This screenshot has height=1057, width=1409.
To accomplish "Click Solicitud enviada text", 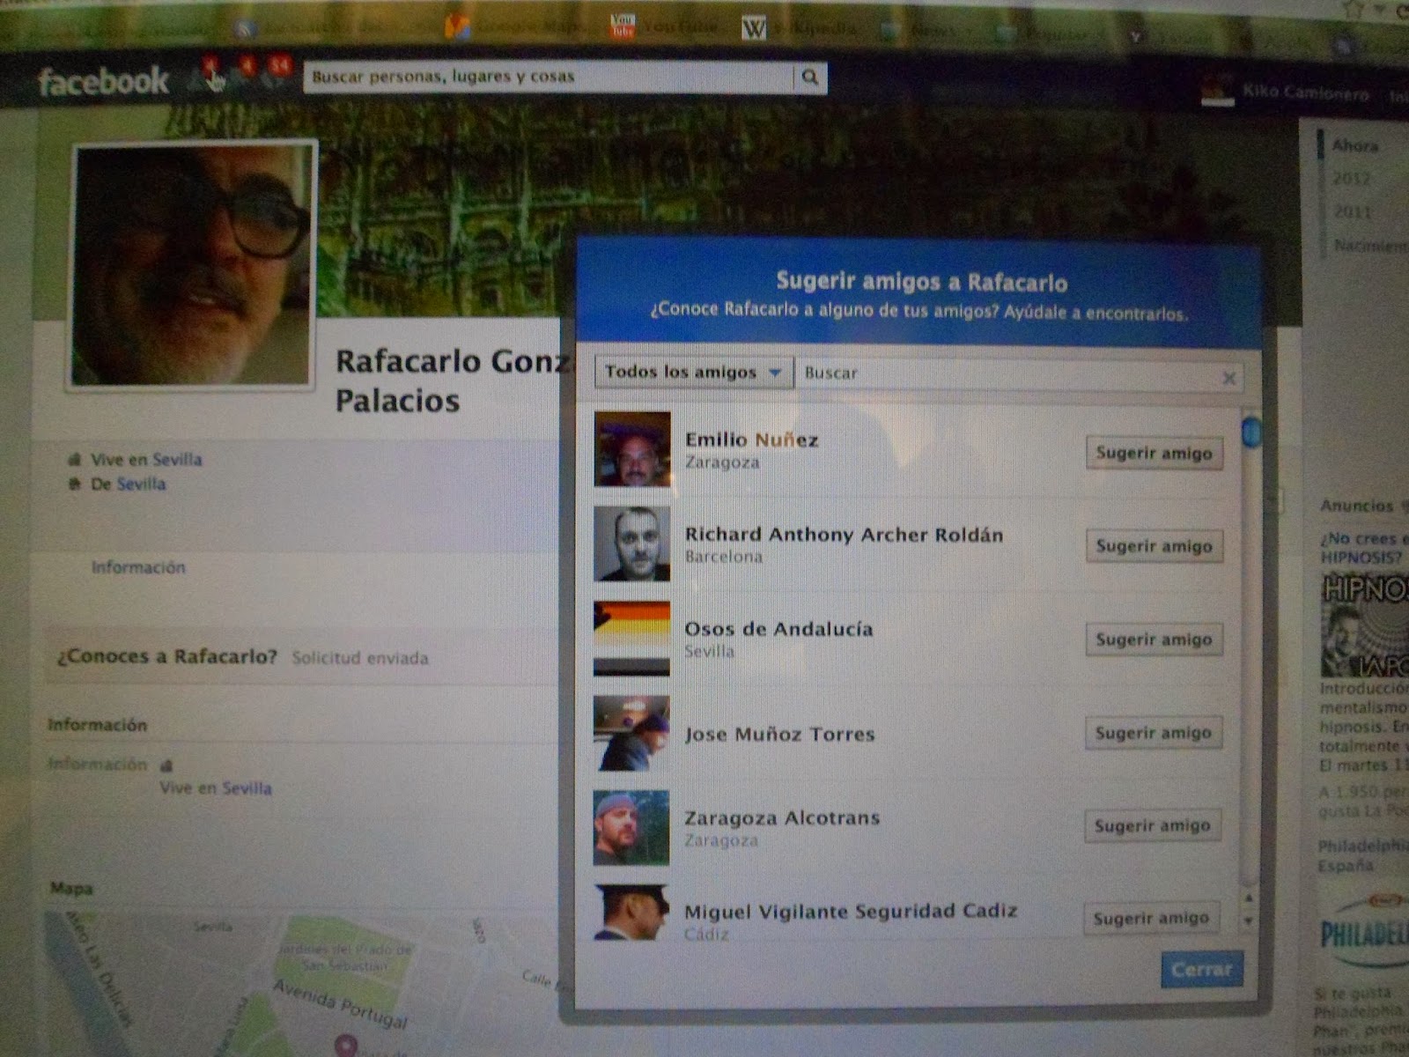I will 360,658.
